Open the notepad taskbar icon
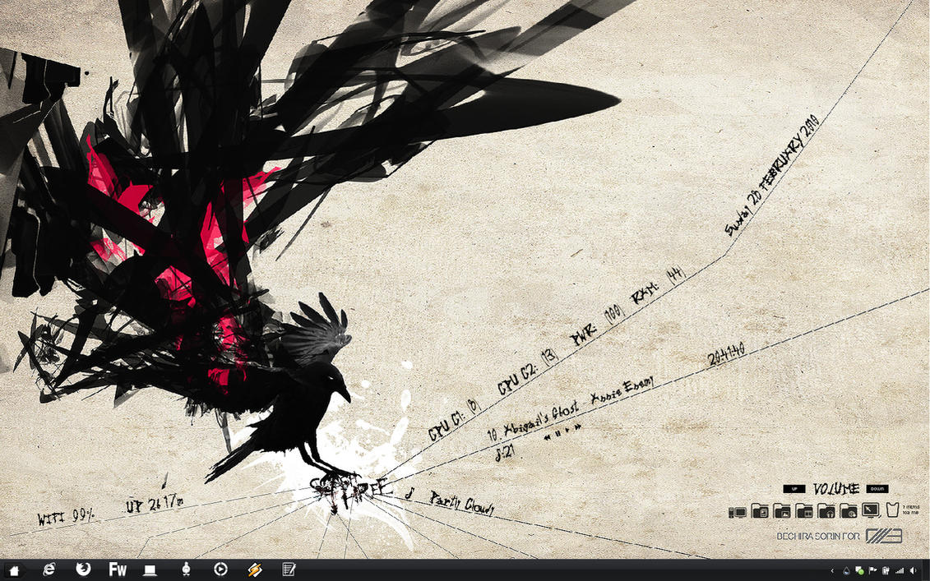 point(289,569)
